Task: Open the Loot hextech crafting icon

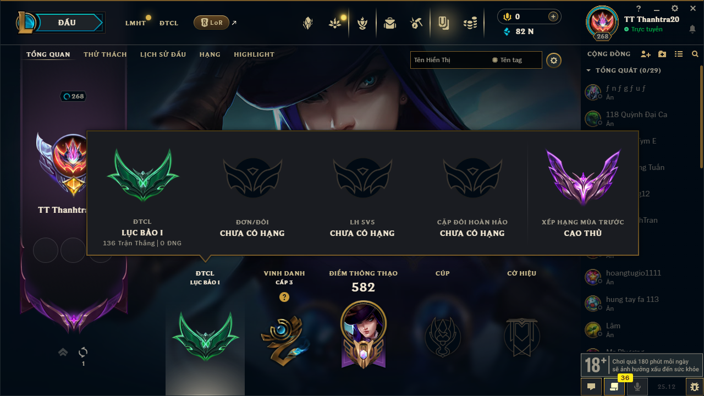Action: coord(416,23)
